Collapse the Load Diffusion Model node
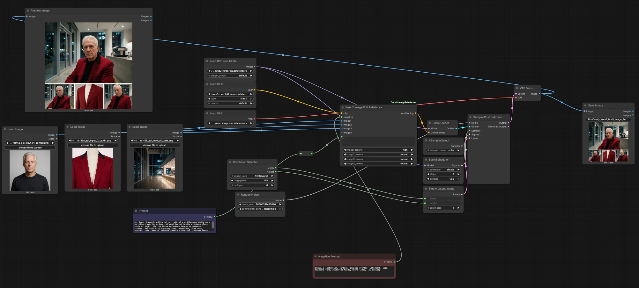The height and width of the screenshot is (288, 639). tap(207, 61)
